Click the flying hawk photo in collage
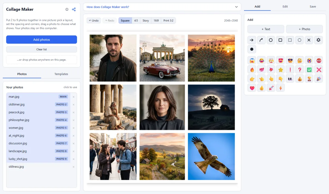 211,156
